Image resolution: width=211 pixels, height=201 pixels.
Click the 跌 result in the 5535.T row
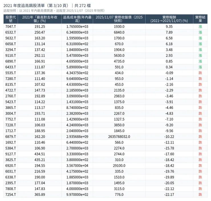click(200, 73)
